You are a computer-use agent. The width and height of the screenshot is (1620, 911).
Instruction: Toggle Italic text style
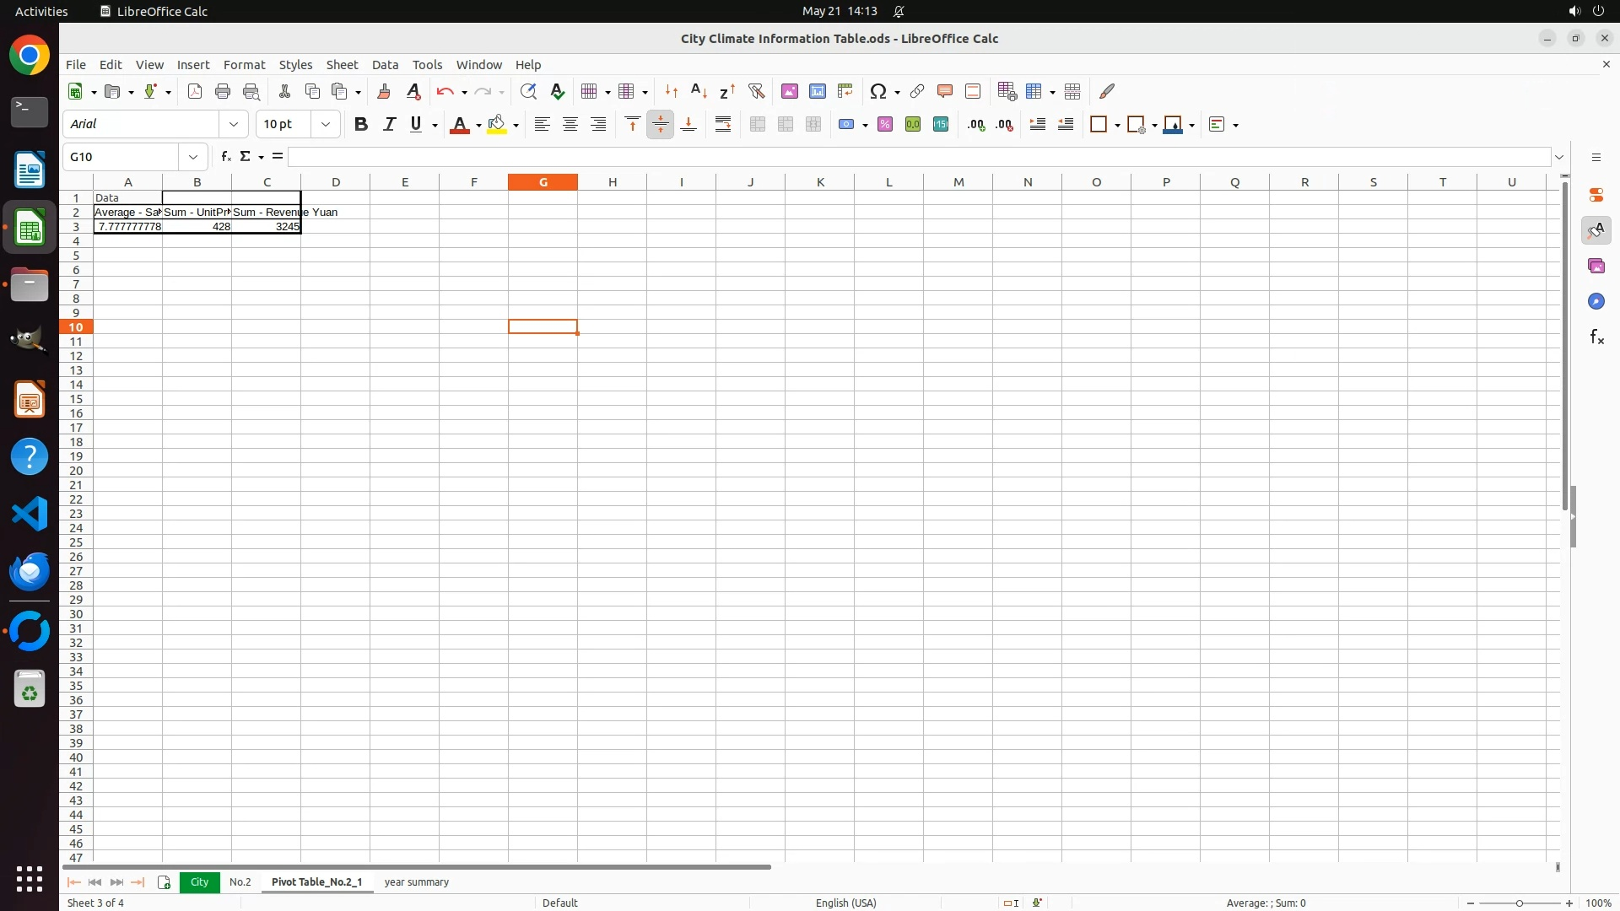coord(389,125)
